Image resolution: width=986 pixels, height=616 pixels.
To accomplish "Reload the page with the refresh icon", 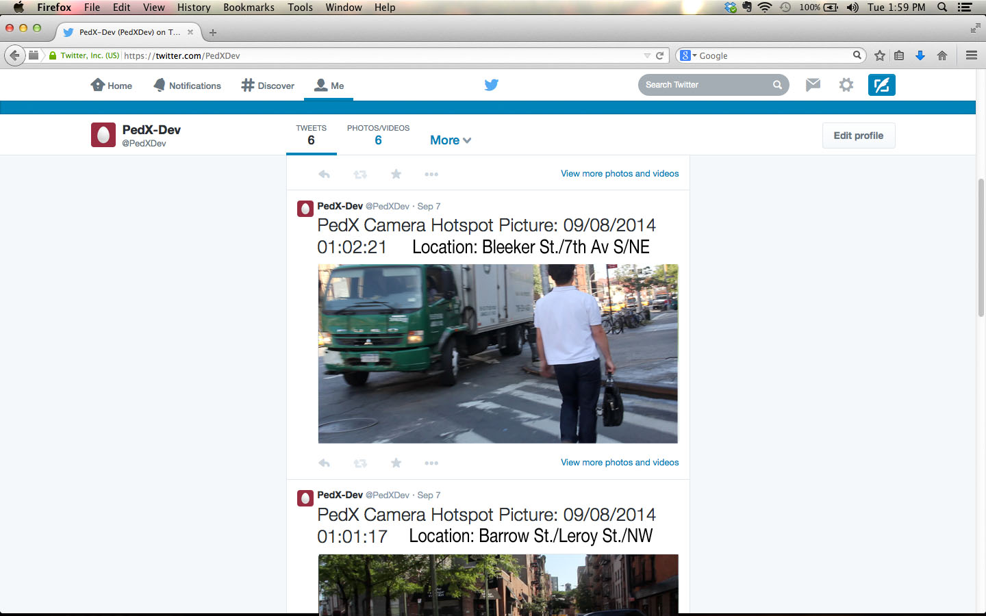I will pos(660,55).
